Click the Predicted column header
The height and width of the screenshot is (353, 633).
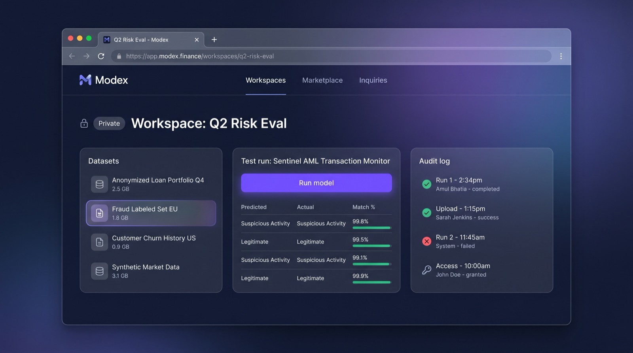[x=254, y=207]
